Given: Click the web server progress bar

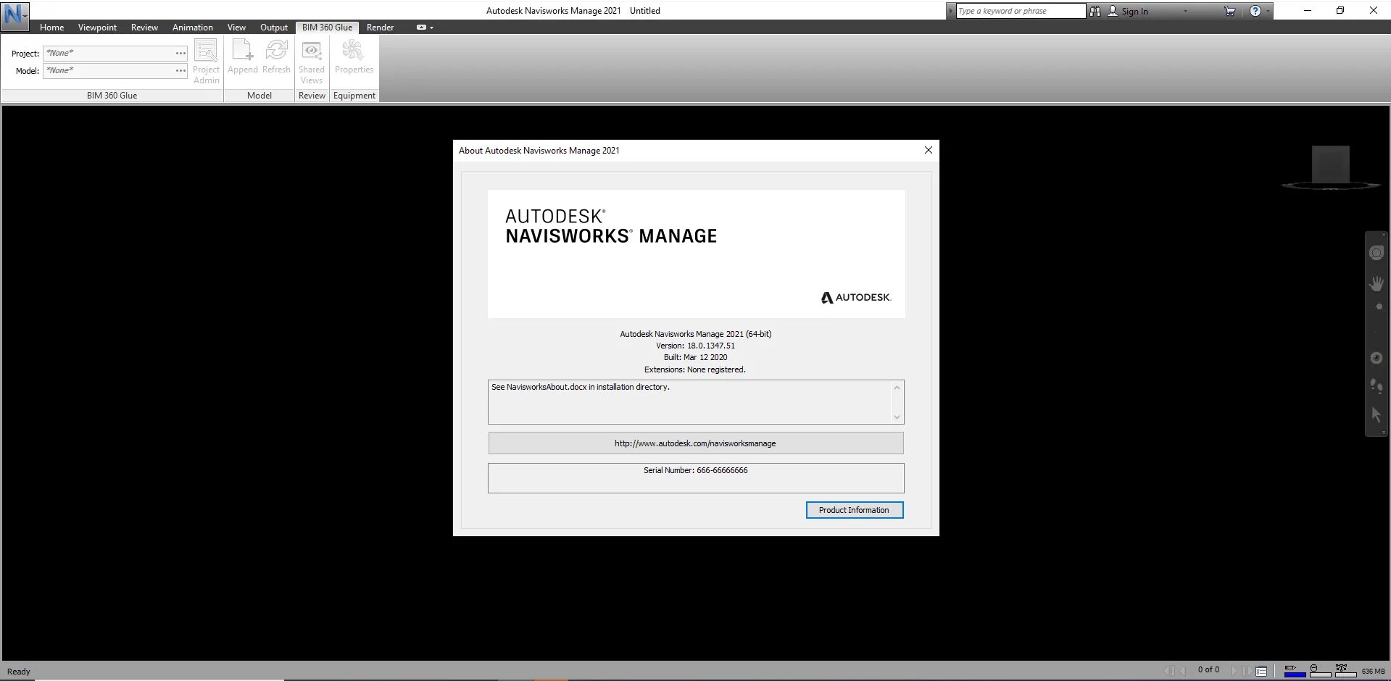Looking at the screenshot, I should [1345, 674].
